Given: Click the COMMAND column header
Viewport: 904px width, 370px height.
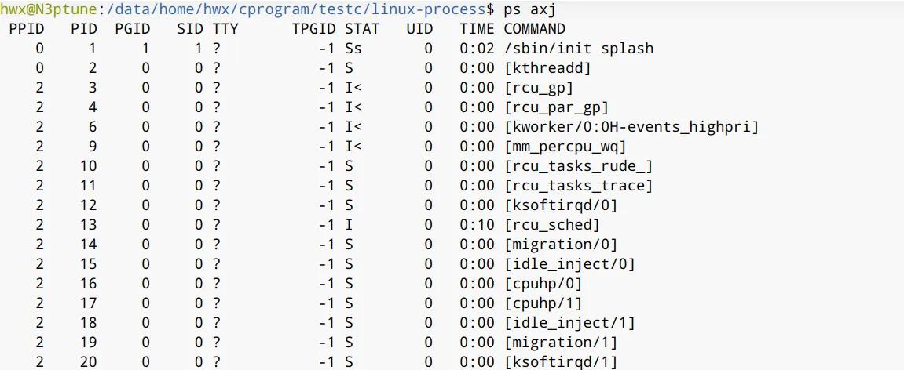Looking at the screenshot, I should 534,29.
